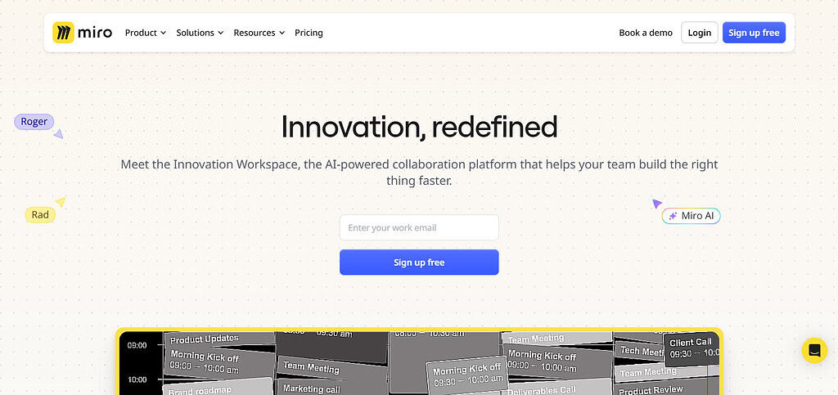The width and height of the screenshot is (838, 395).
Task: Open the Pricing page
Action: 309,33
